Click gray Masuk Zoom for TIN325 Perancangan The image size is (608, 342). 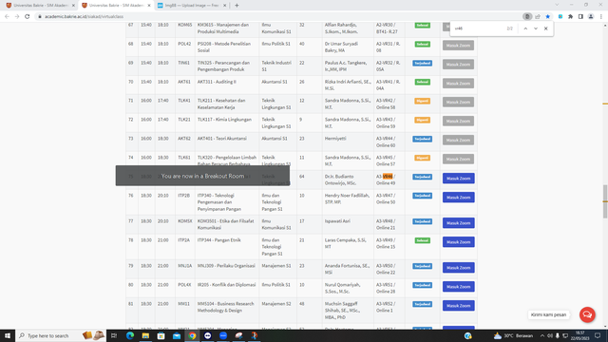click(x=458, y=65)
